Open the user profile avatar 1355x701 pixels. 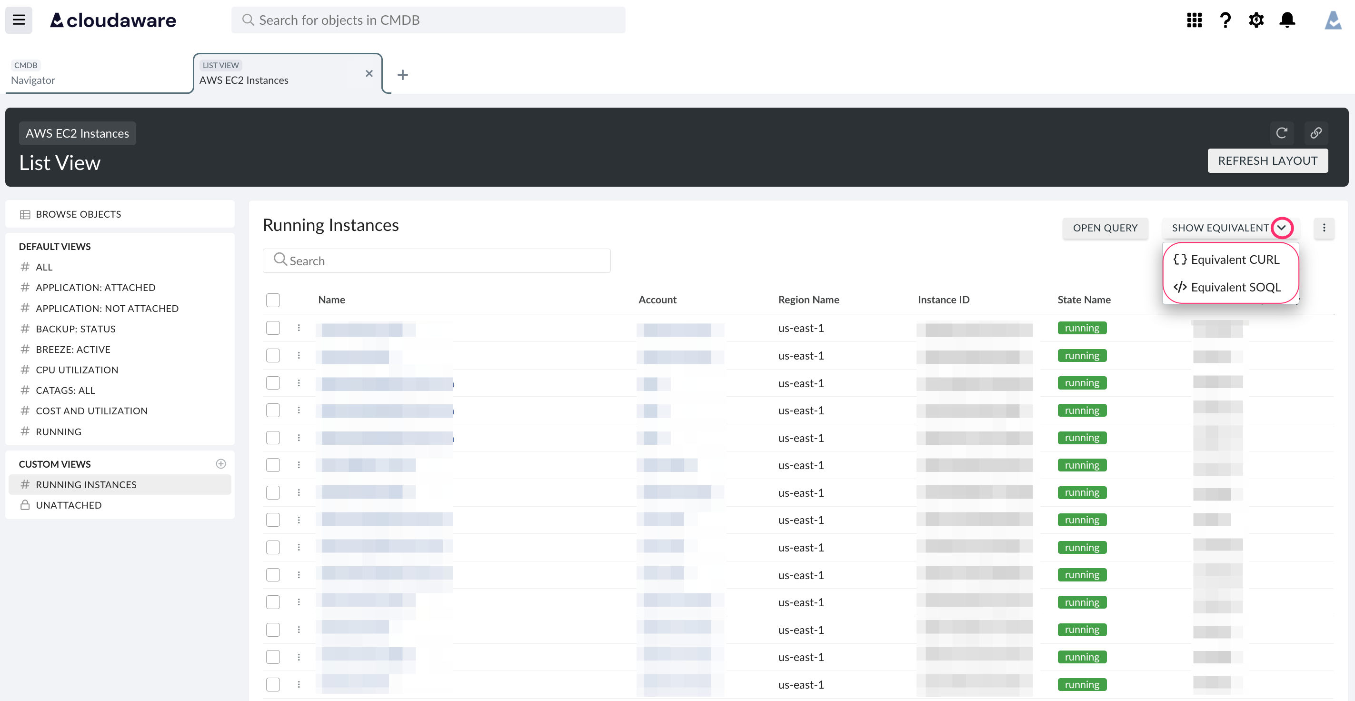(1333, 20)
